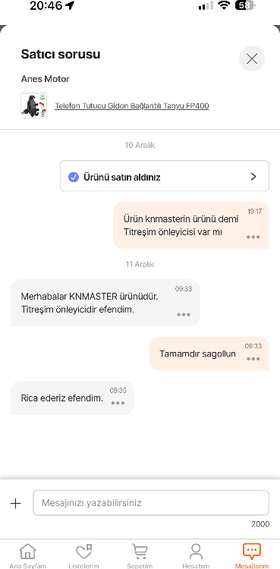The width and height of the screenshot is (280, 569).
Task: Open options dots on Rica ederiz message
Action: point(118,403)
